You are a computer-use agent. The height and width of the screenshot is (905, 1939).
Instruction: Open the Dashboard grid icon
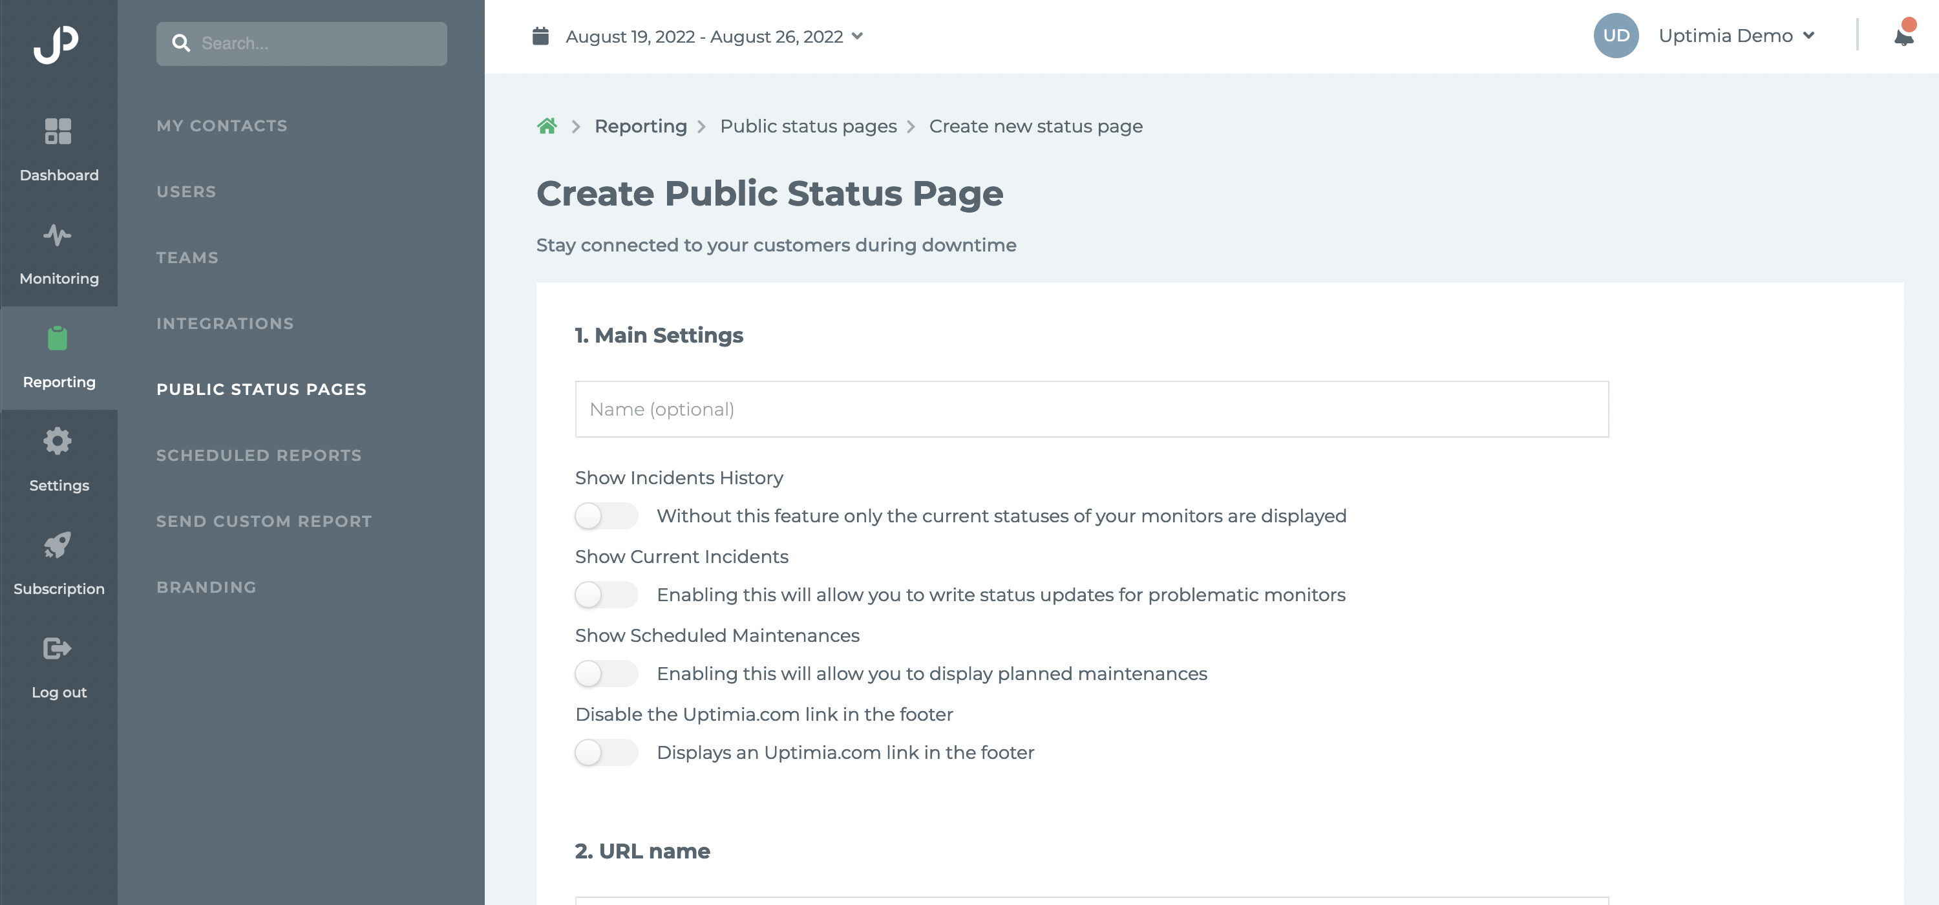[58, 131]
